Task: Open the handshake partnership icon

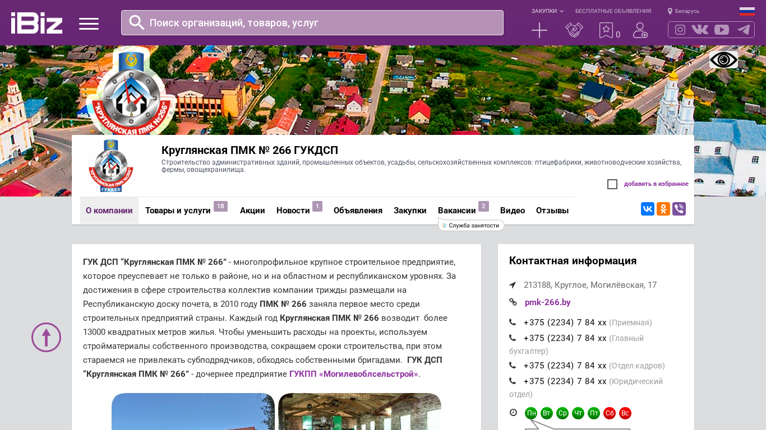Action: (574, 30)
